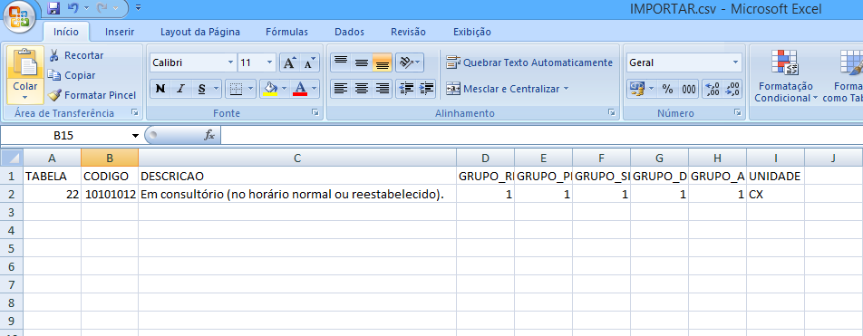
Task: Open the borders dropdown arrow
Action: (251, 89)
